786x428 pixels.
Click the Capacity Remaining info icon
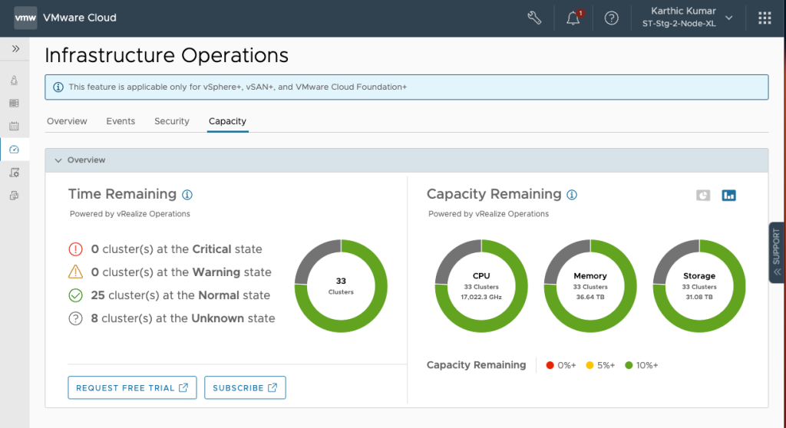click(x=572, y=195)
